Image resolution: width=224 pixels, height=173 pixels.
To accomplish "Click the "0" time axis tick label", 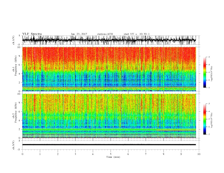I will click(22, 154).
